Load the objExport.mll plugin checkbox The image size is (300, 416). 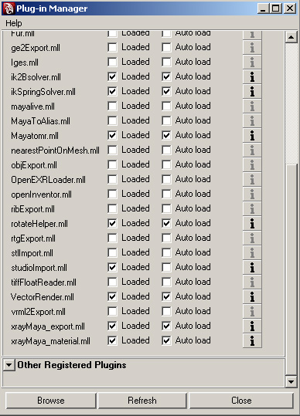[112, 164]
